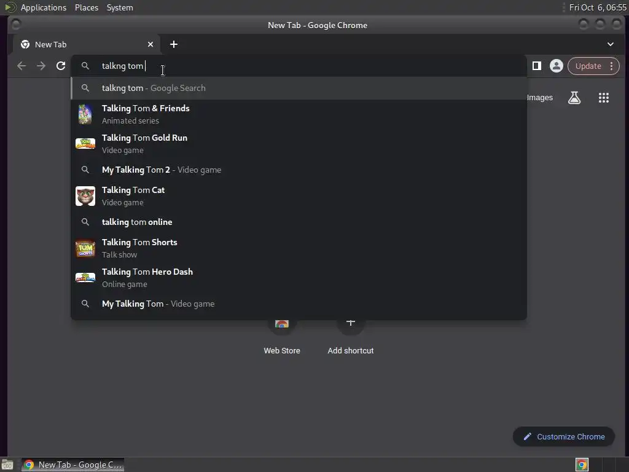Click the Talking Tom Shorts thumbnail
This screenshot has height=472, width=629.
pyautogui.click(x=85, y=248)
